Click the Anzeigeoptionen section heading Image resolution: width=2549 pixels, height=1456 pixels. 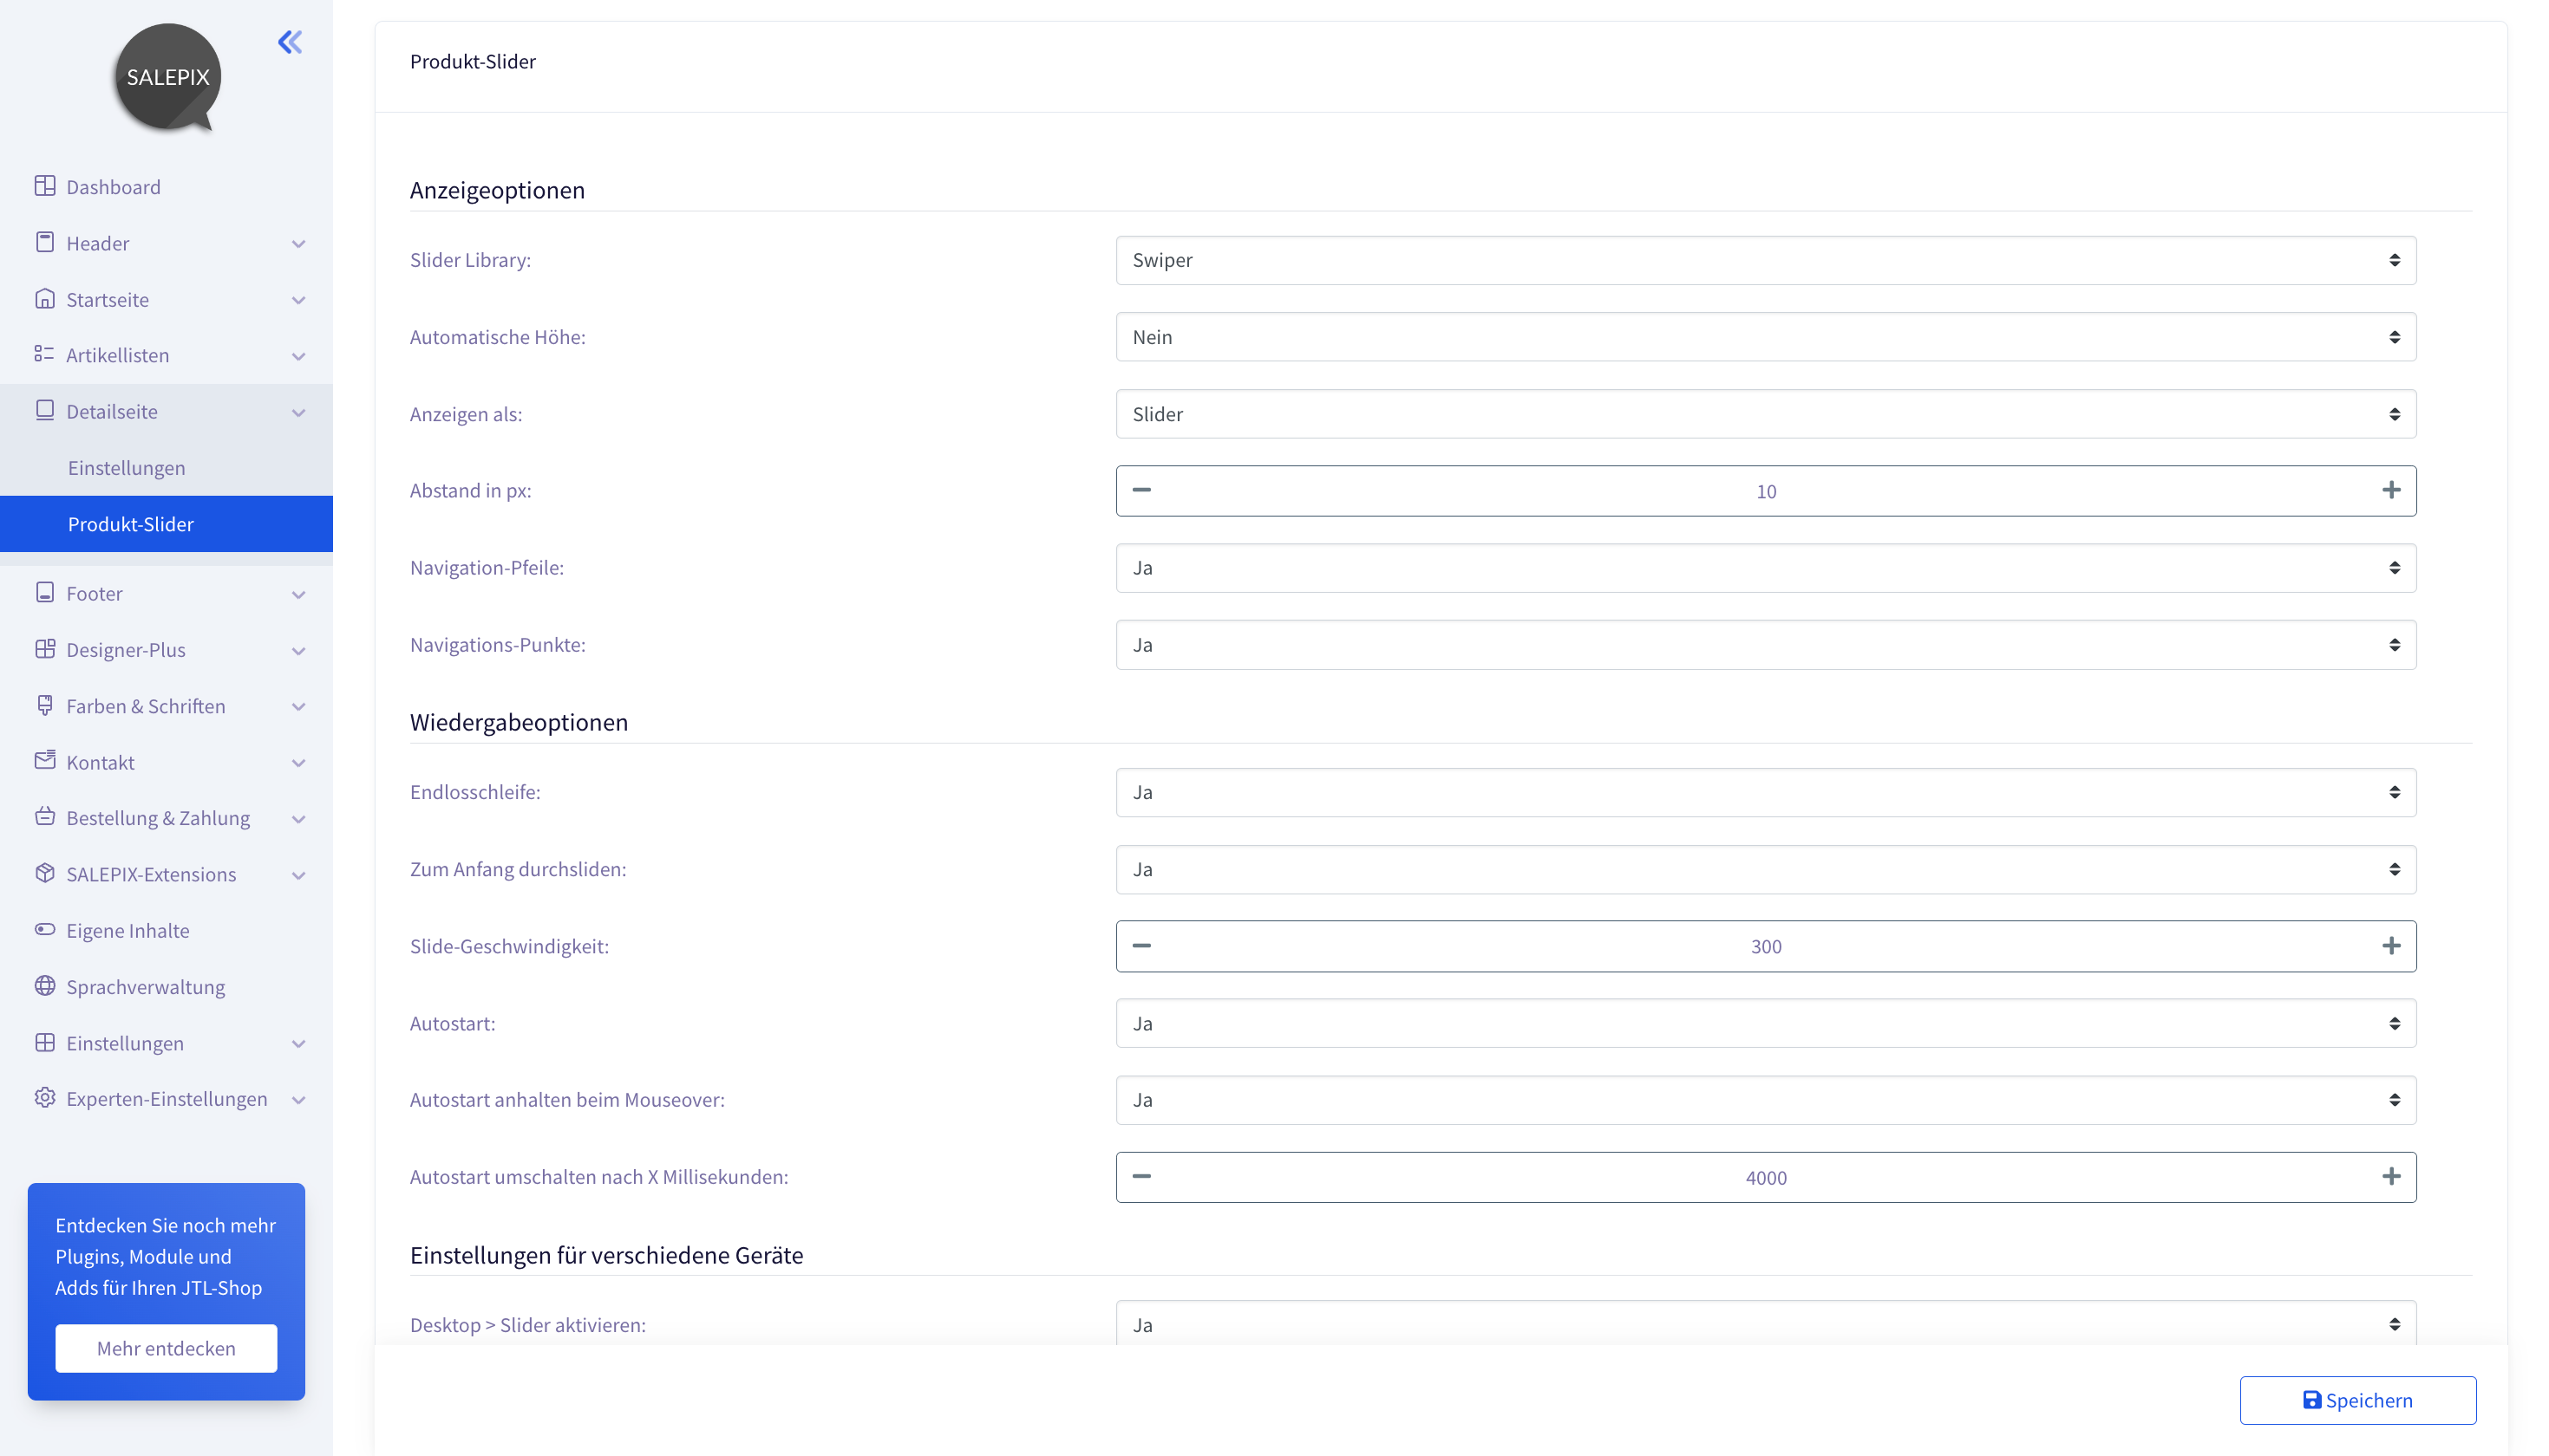pos(497,190)
